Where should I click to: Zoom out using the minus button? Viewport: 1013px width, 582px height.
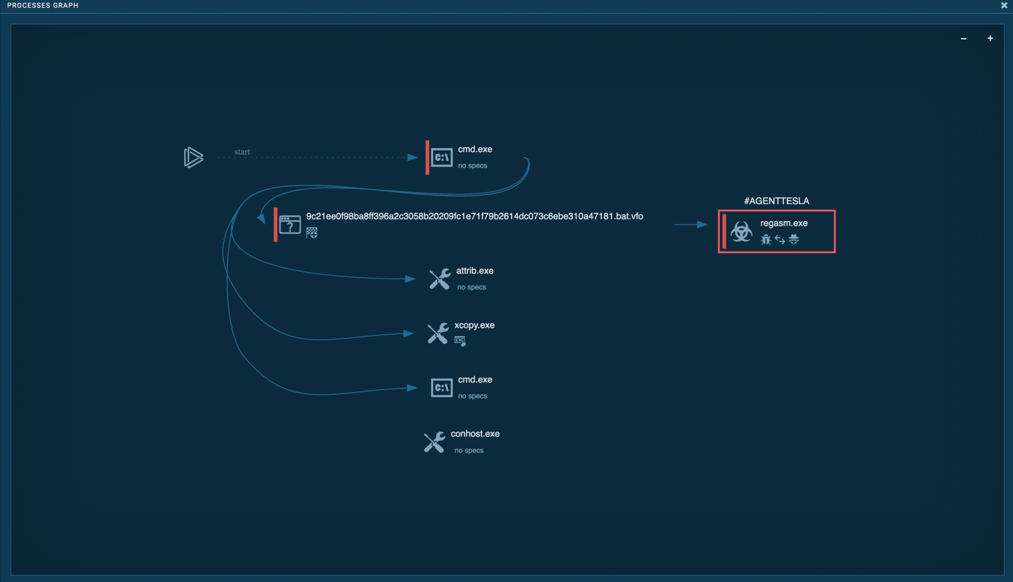964,38
